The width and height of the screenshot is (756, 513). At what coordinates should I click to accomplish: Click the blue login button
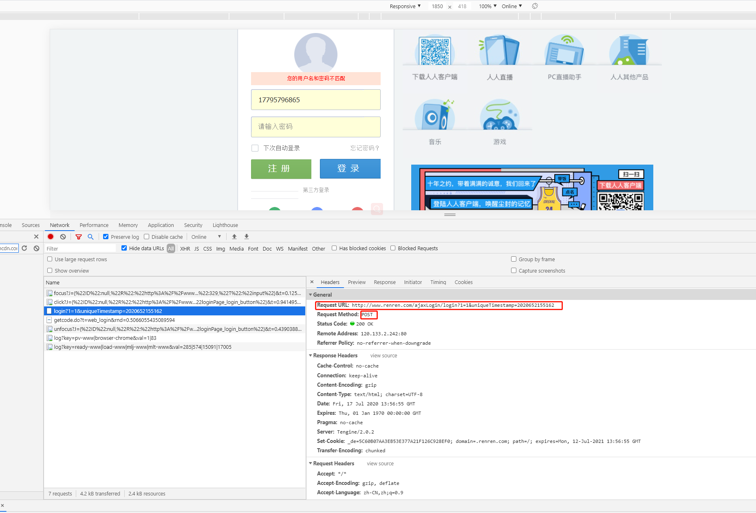click(x=350, y=169)
